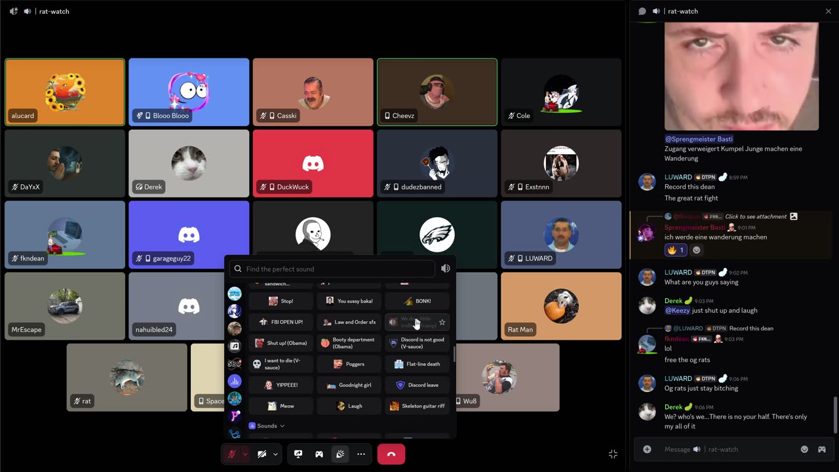839x472 pixels.
Task: Click the attach plus button in message box
Action: coord(647,449)
